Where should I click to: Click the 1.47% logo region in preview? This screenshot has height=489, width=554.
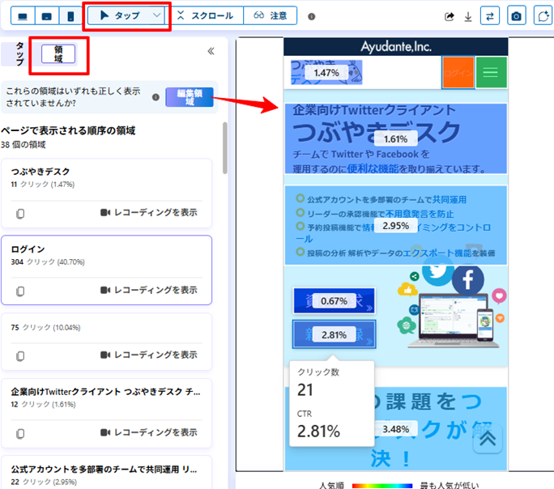326,73
